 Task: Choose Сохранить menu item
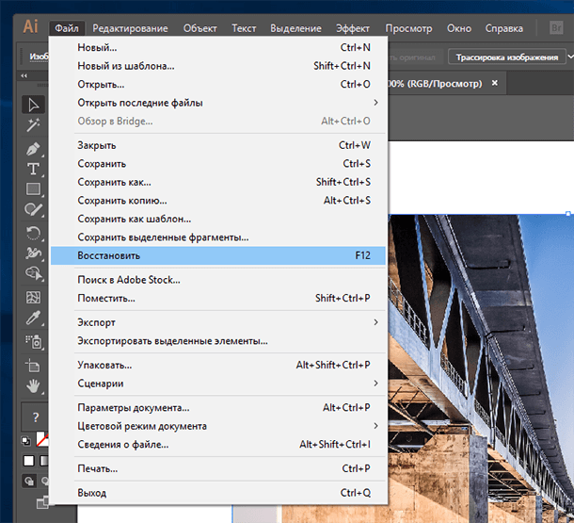point(218,163)
